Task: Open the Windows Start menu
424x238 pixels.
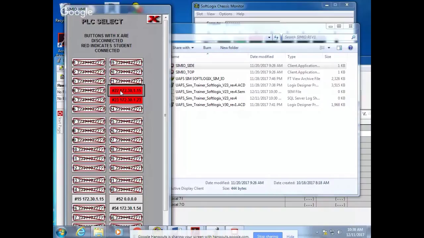Action: tap(61, 232)
